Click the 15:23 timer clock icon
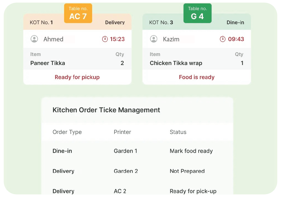The height and width of the screenshot is (197, 281). tap(105, 39)
